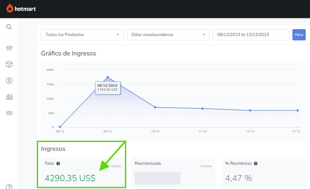The image size is (310, 189).
Task: Click the % Reembolso info icon
Action: pyautogui.click(x=256, y=163)
